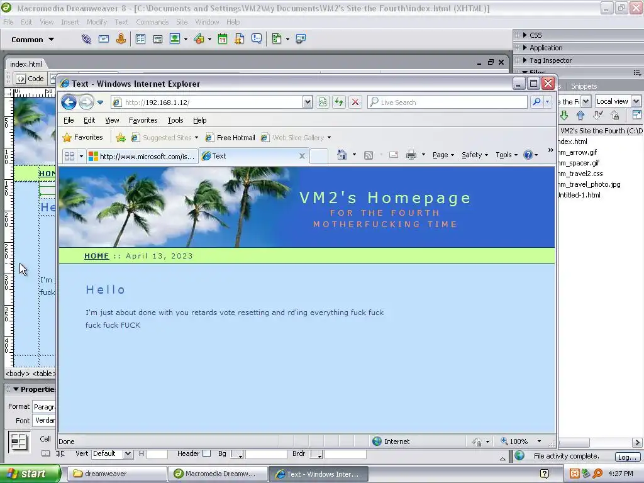The image size is (644, 483).
Task: Click the Bg color swatch in Properties
Action: click(x=237, y=455)
